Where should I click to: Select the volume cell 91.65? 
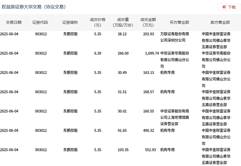point(122,131)
